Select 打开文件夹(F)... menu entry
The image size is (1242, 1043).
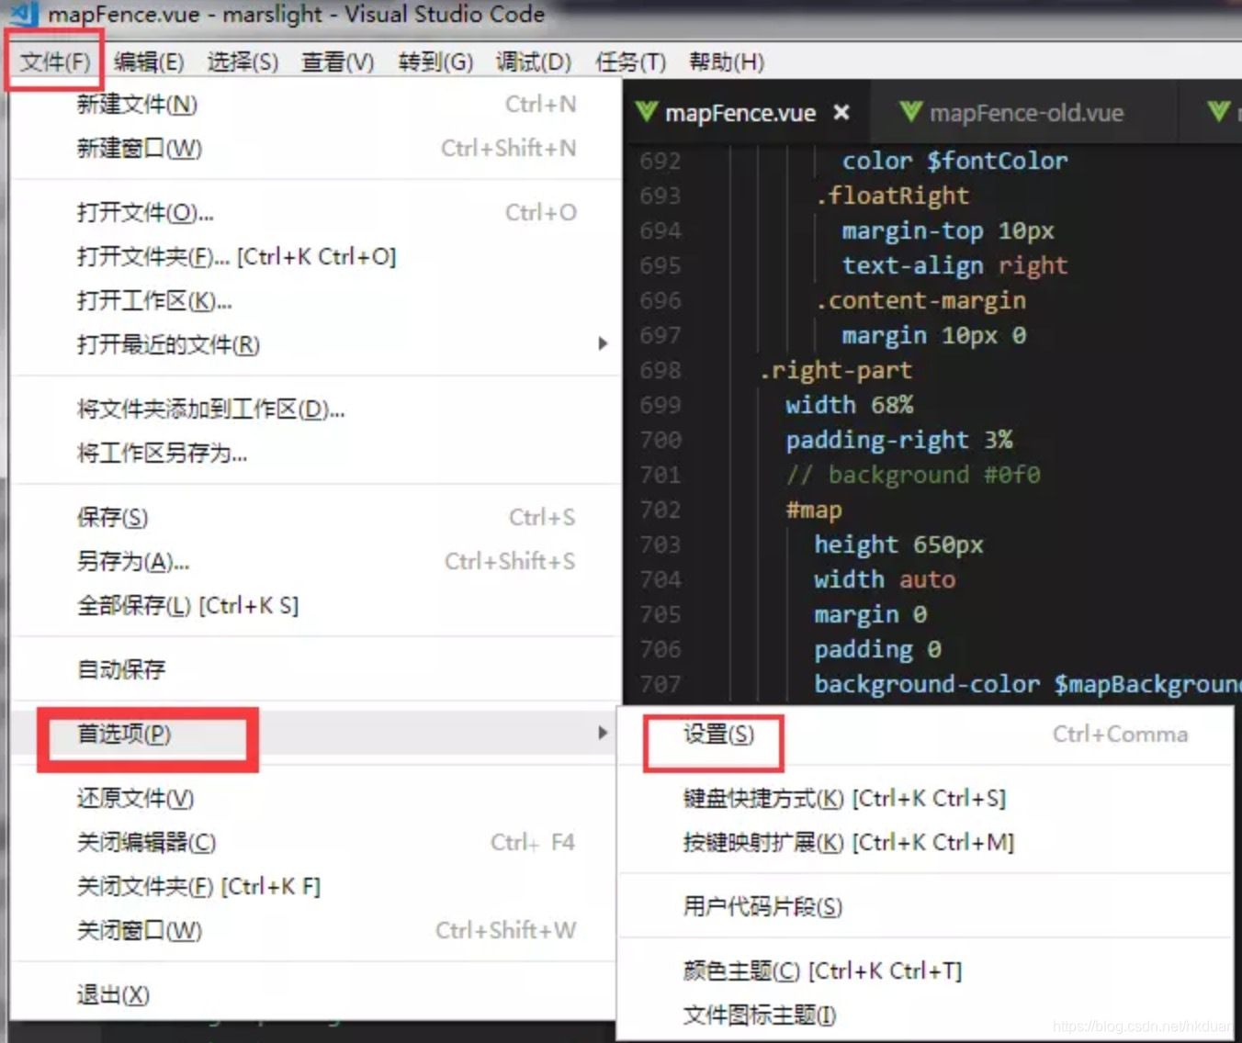[315, 257]
